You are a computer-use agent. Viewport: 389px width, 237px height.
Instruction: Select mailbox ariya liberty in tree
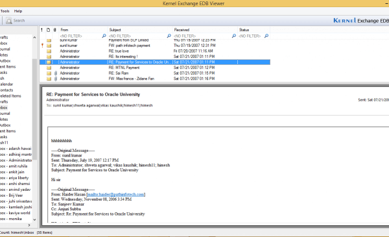(14, 178)
